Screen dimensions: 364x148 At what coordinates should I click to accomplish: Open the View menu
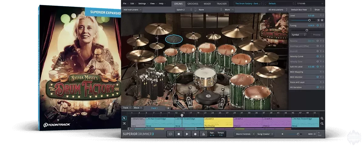coord(153,4)
